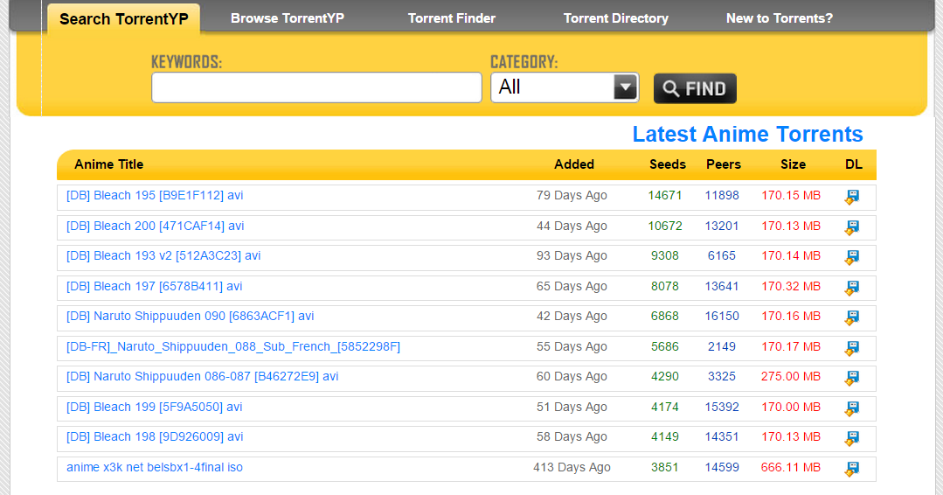Screen dimensions: 943x495
Task: Click peers value 11898
Action: point(722,196)
